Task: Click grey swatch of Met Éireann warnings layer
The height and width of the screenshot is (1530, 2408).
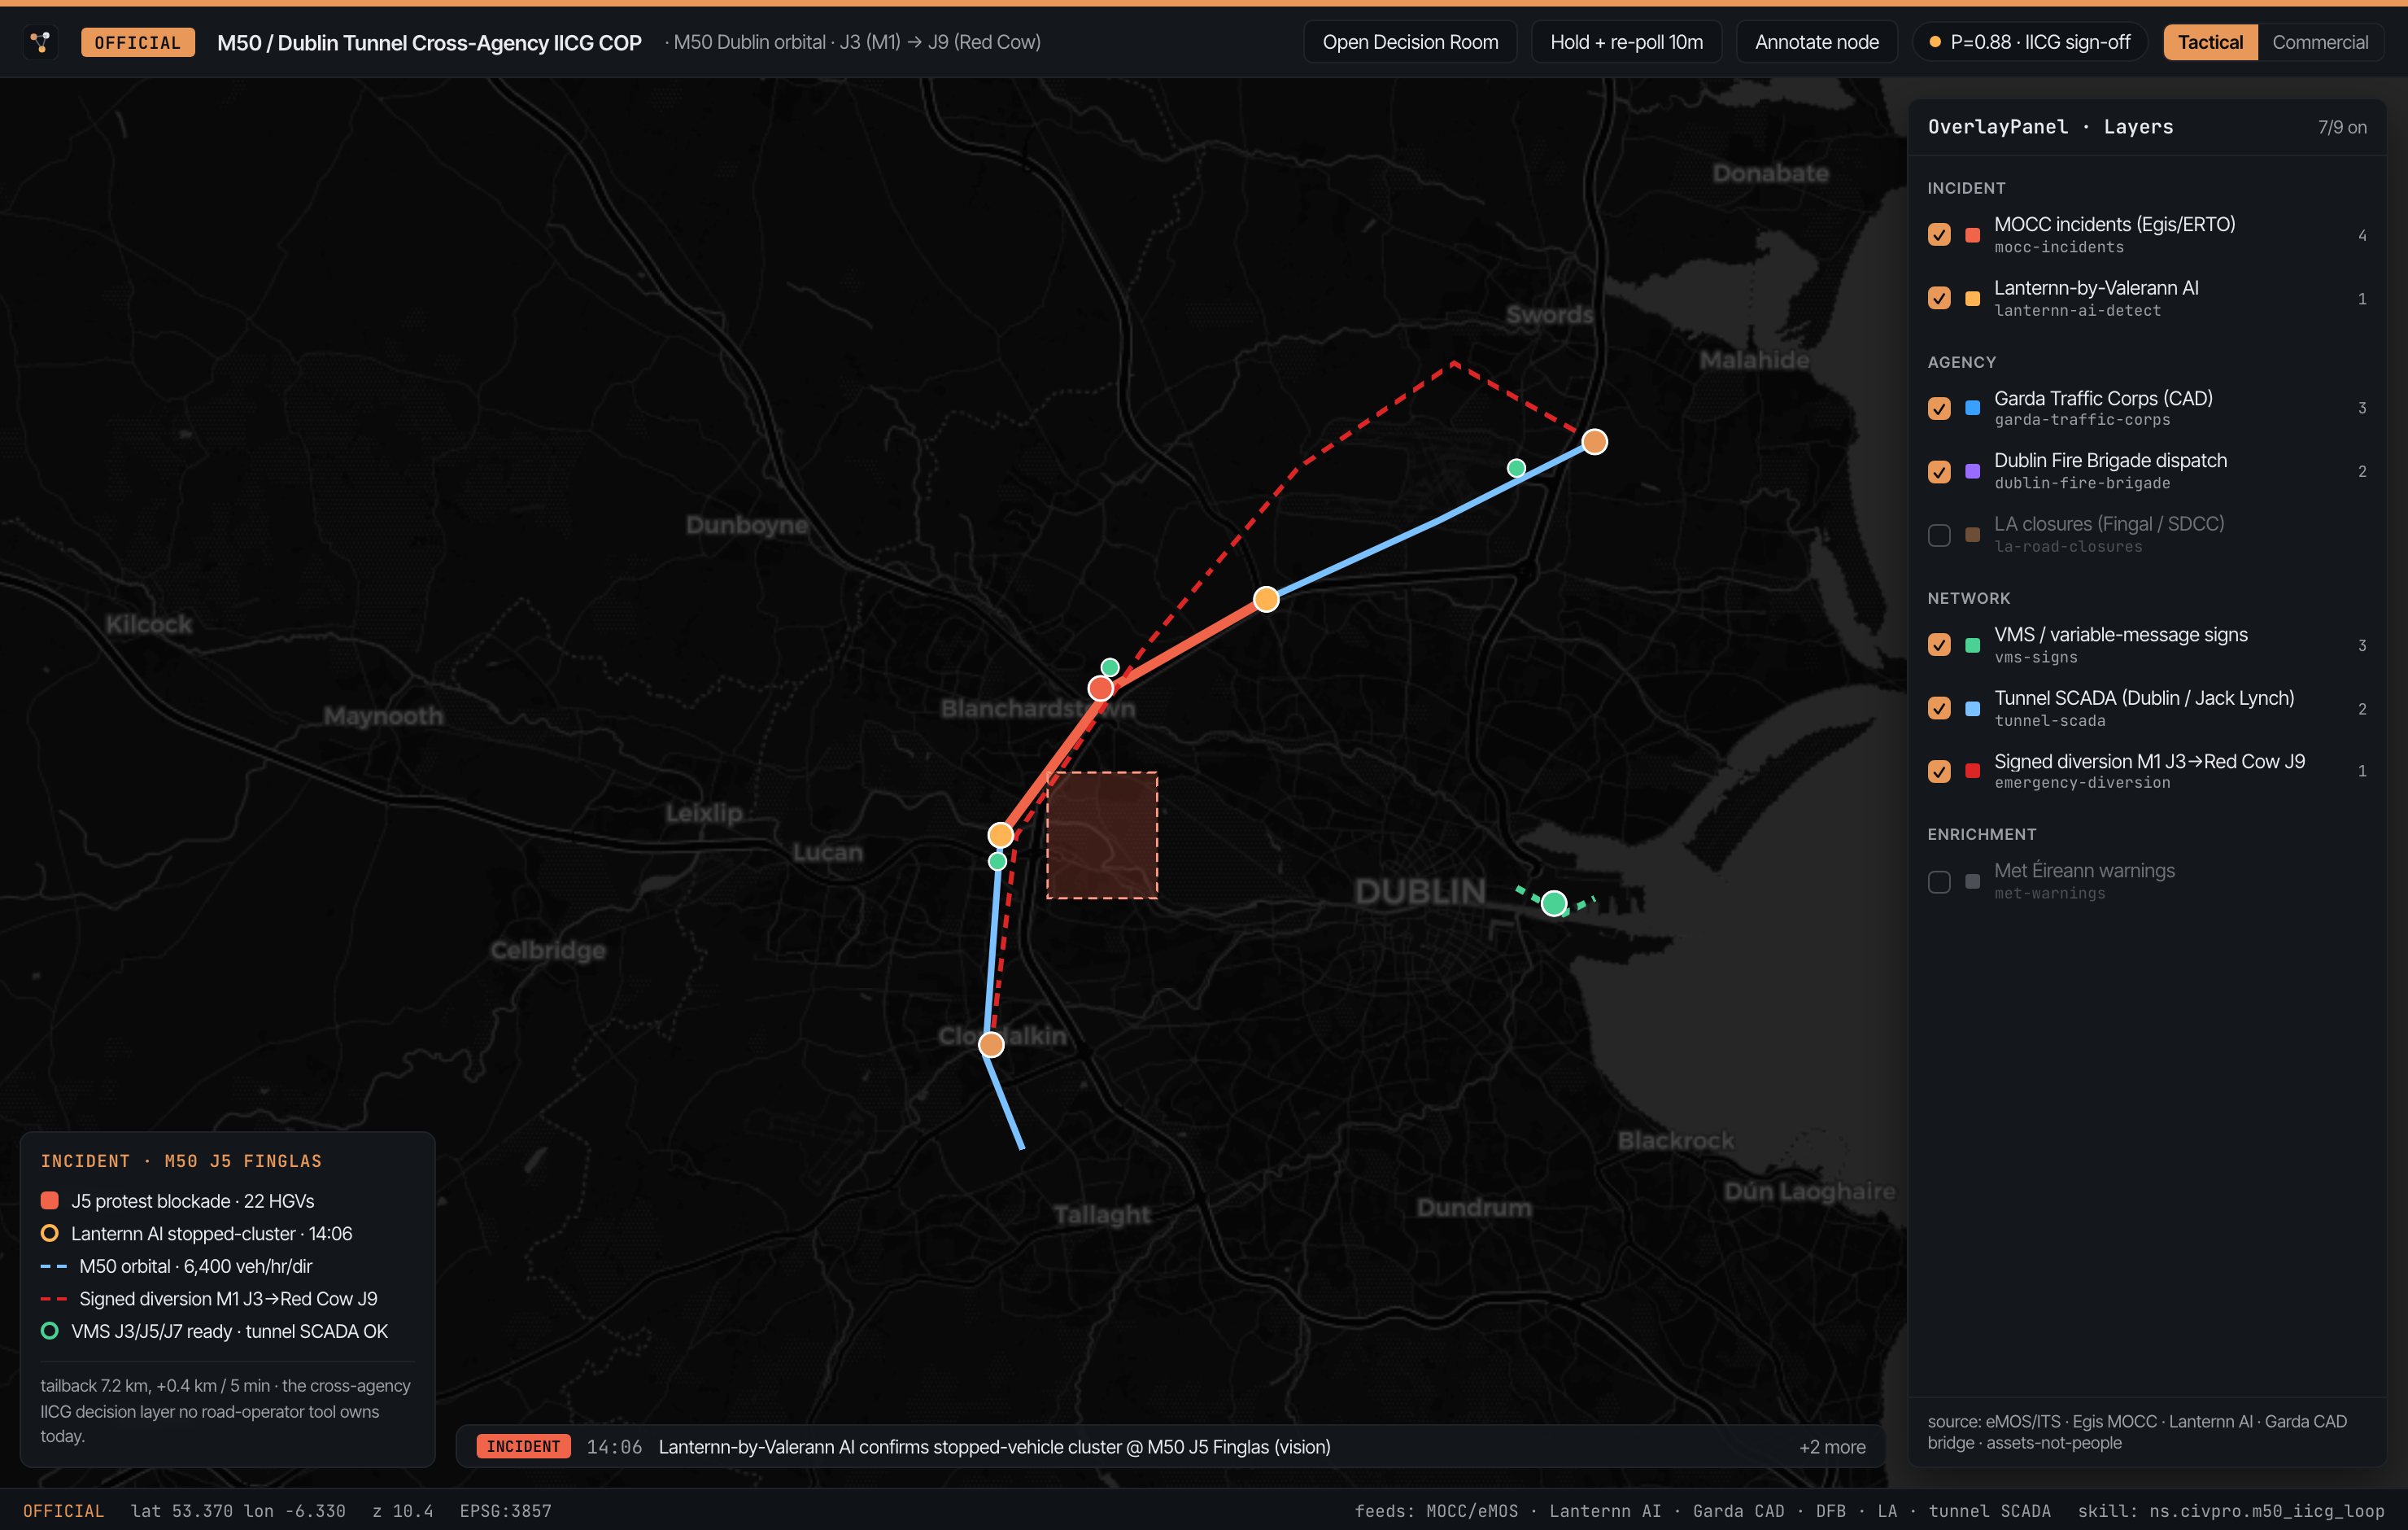Action: [x=1972, y=881]
